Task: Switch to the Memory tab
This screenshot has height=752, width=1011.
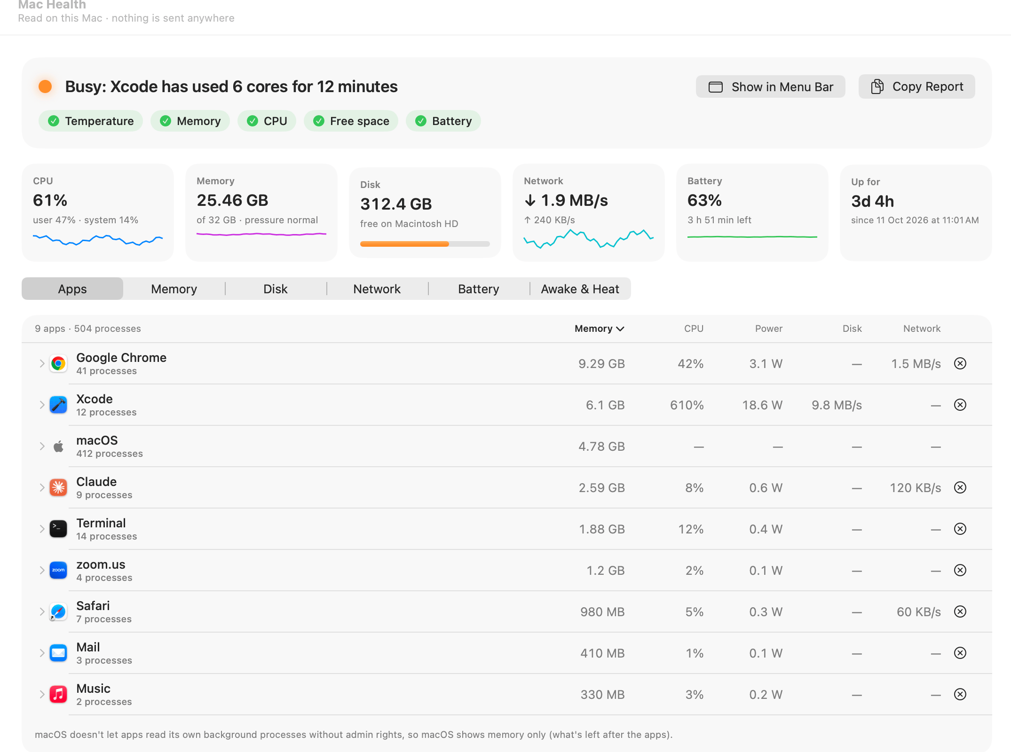Action: click(174, 289)
